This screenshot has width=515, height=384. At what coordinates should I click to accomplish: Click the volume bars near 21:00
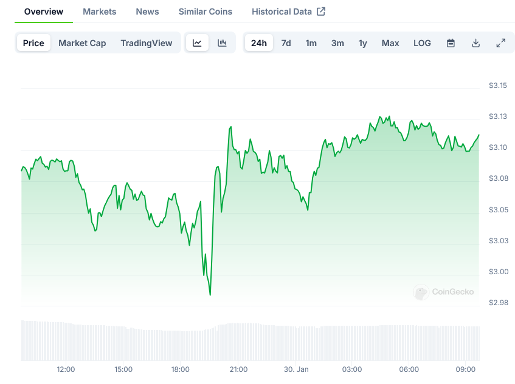238,342
